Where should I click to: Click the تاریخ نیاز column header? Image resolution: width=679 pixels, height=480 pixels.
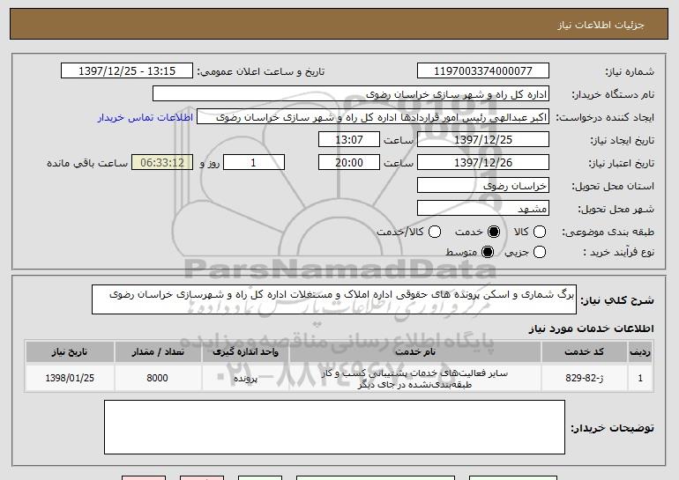[70, 352]
